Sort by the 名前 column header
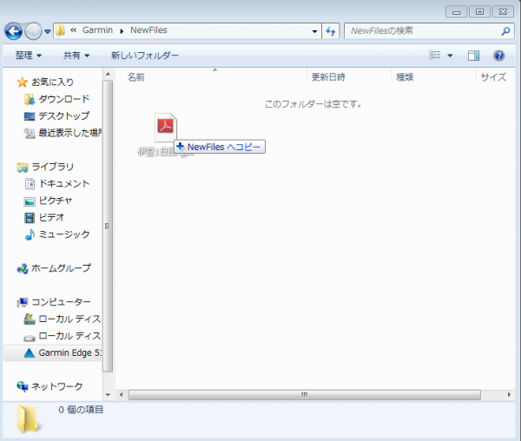The width and height of the screenshot is (521, 441). pos(136,77)
